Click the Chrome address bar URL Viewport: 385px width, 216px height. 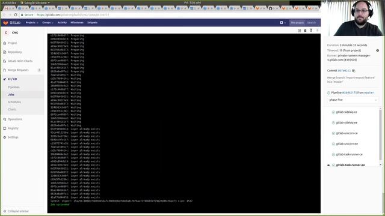point(73,15)
